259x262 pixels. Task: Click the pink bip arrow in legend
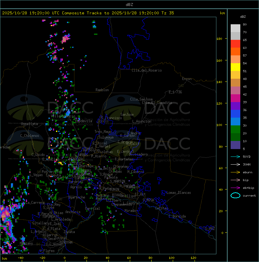coord(235,180)
